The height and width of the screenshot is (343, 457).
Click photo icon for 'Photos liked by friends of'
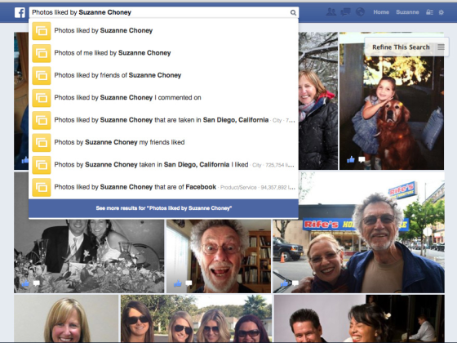click(x=42, y=75)
